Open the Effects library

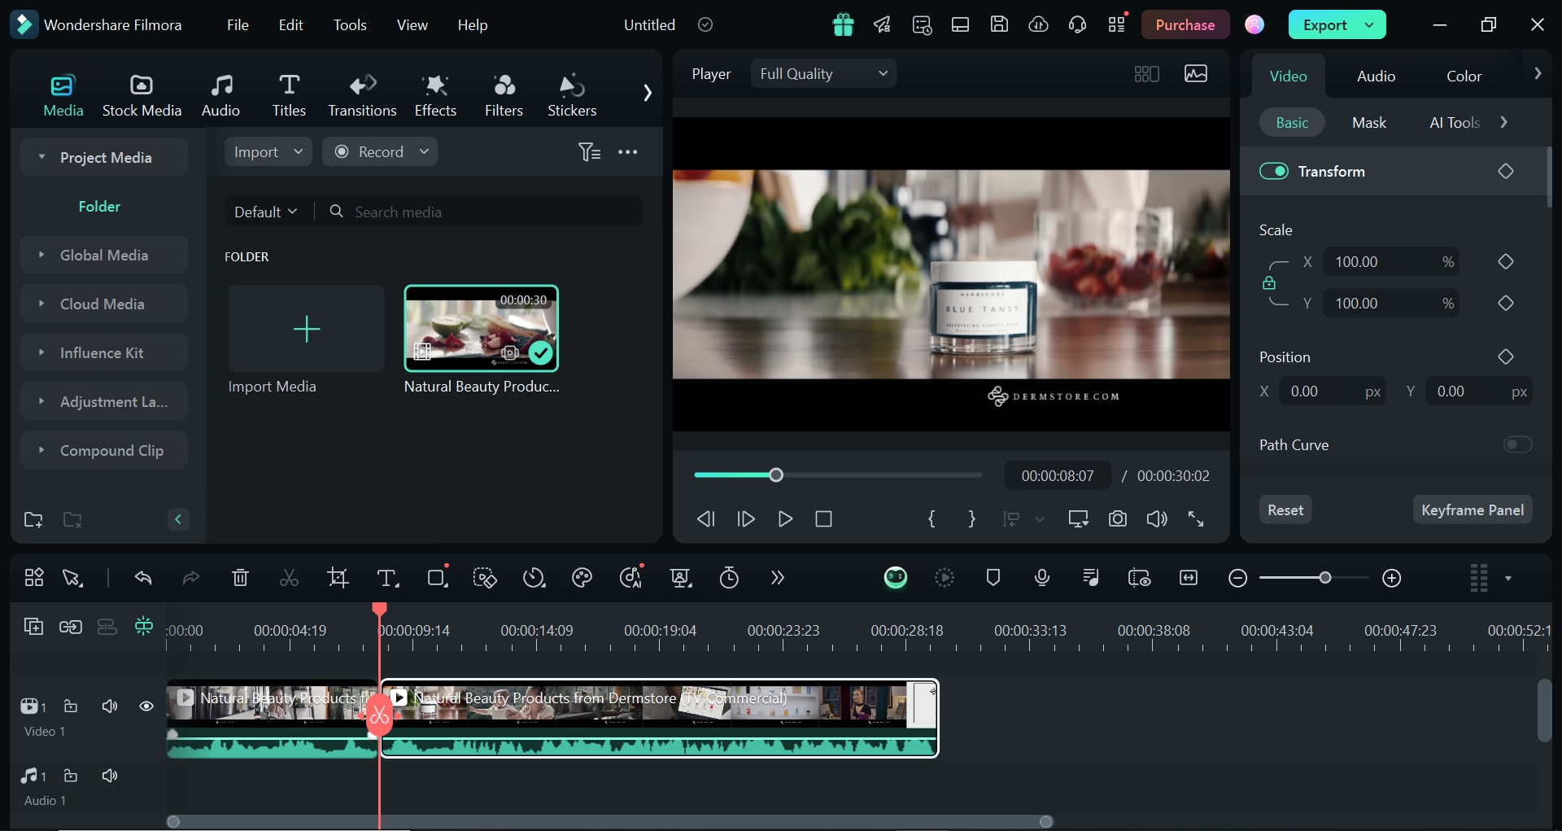click(x=435, y=95)
